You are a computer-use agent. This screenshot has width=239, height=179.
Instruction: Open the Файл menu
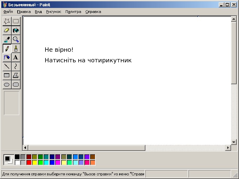[x=8, y=12]
